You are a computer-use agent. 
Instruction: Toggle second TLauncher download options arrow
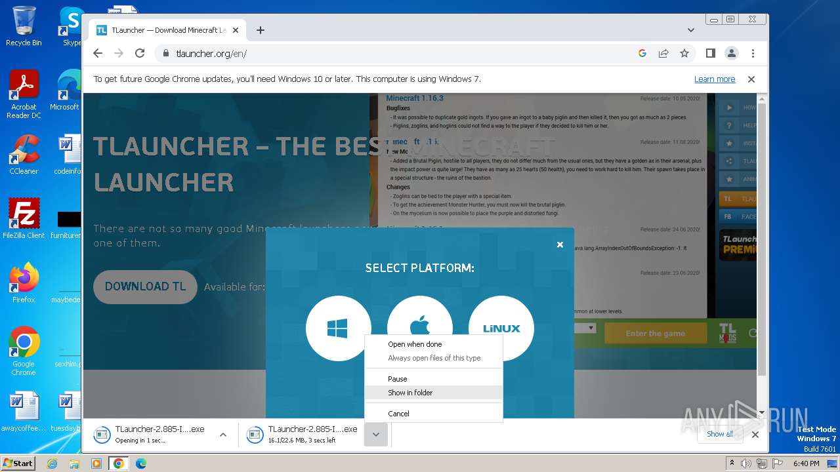point(376,434)
